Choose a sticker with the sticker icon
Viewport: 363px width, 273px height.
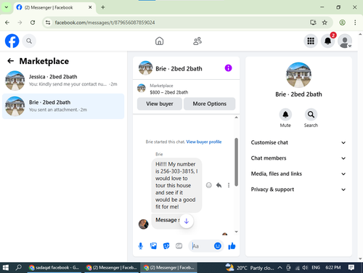click(x=166, y=246)
